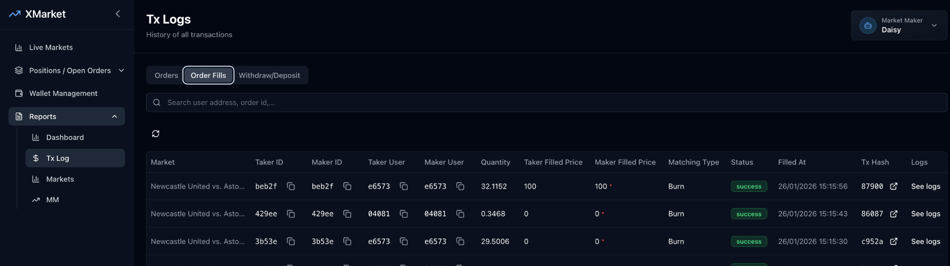The height and width of the screenshot is (266, 950).
Task: Copy Taker User 04081 address
Action: point(404,214)
